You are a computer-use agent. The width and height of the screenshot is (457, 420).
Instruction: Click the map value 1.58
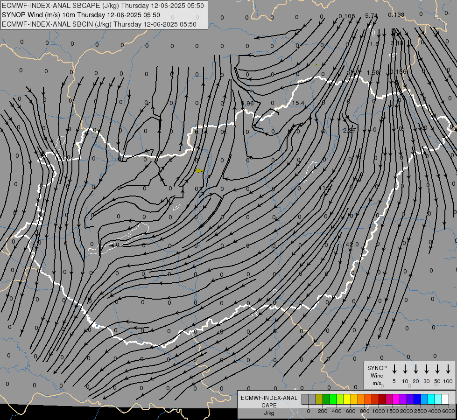[373, 73]
